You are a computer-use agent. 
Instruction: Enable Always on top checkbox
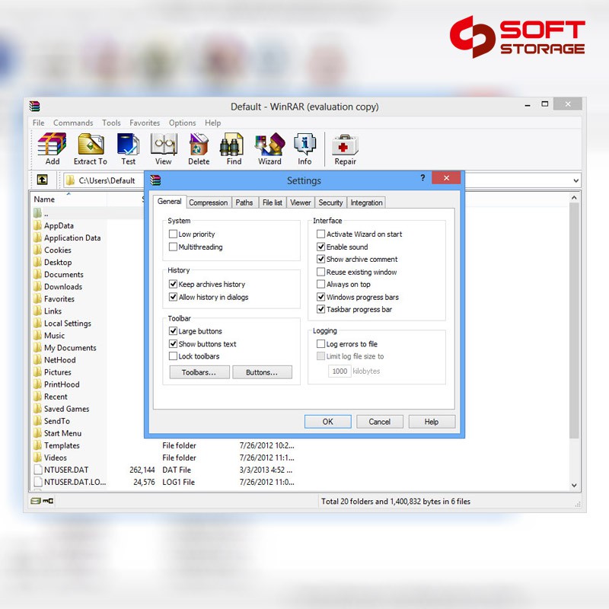320,284
